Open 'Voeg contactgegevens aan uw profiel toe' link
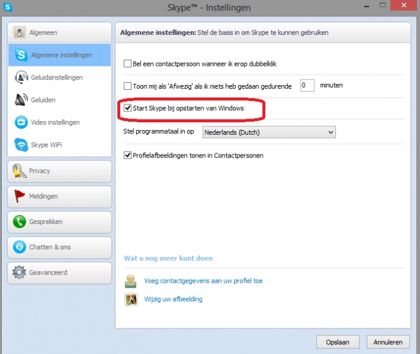 point(203,281)
